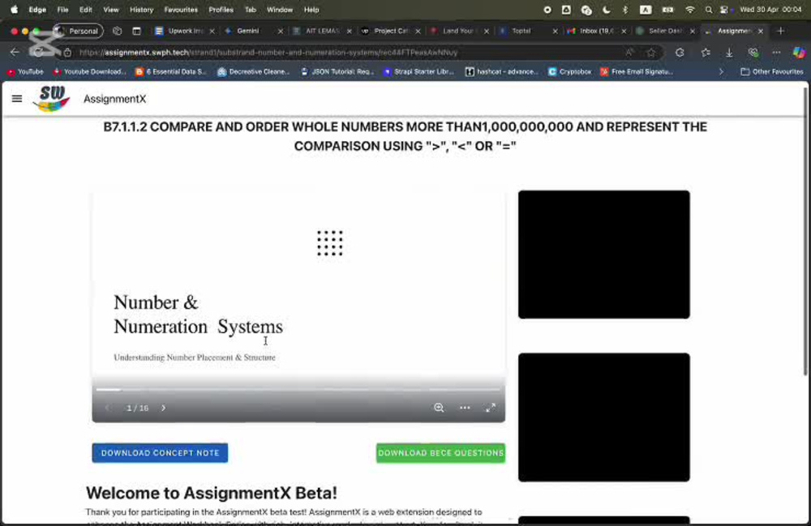Open macOS Spotlight search
This screenshot has height=526, width=811.
point(709,9)
